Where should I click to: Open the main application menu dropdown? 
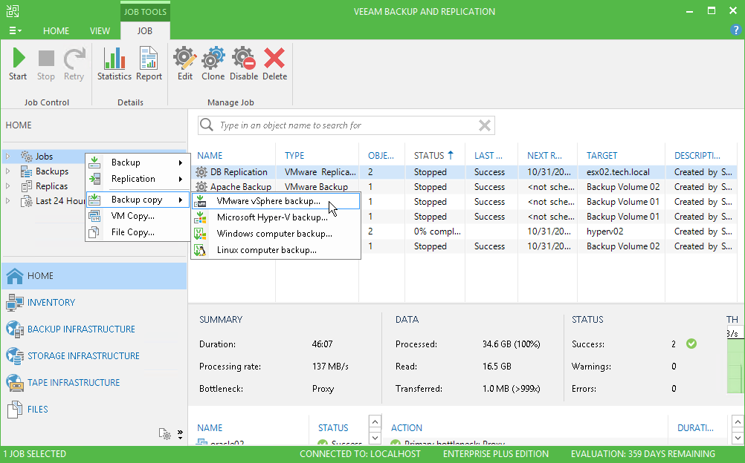tap(15, 31)
